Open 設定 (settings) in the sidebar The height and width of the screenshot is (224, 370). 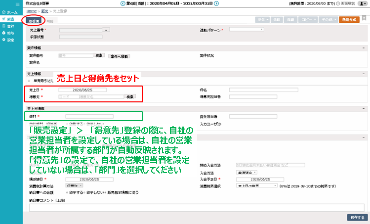point(8,40)
